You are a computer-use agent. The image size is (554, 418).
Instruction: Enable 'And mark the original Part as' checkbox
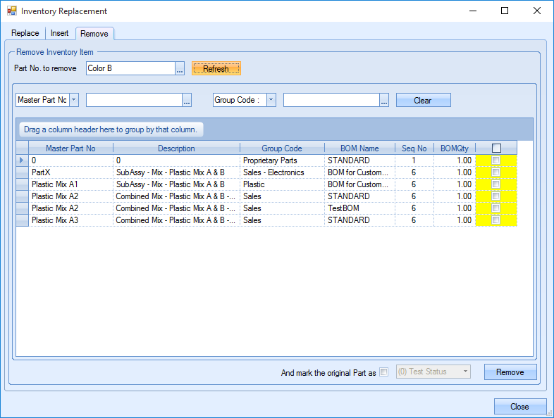384,372
